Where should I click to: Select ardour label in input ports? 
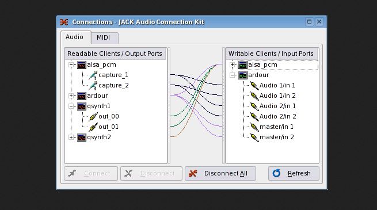click(258, 75)
